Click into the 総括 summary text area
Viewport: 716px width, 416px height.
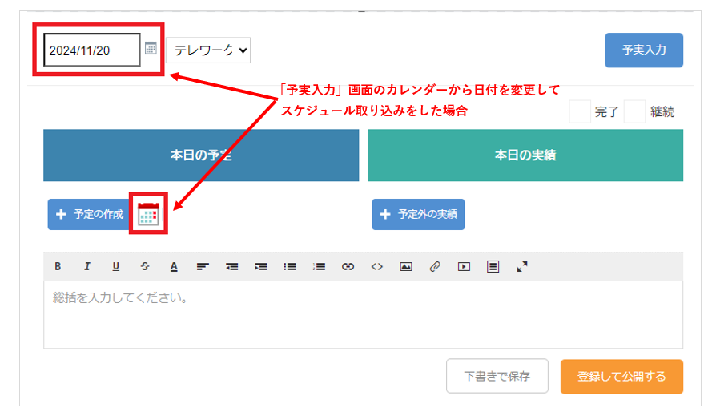(363, 314)
